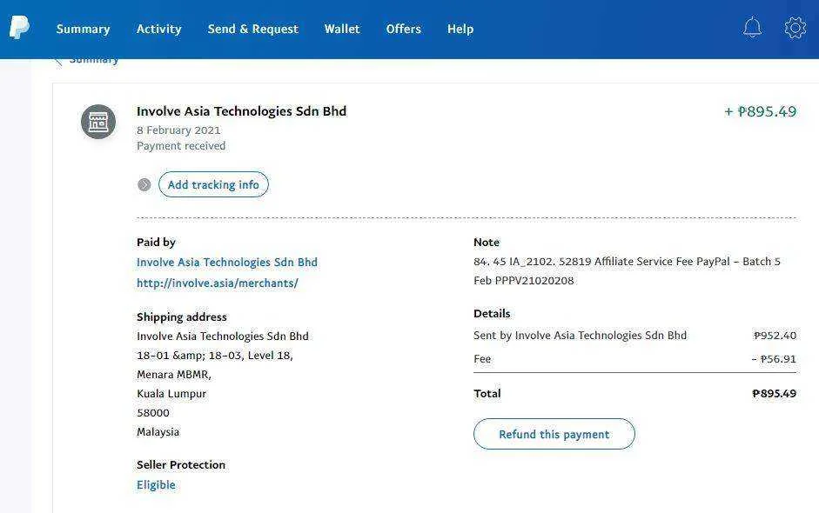Select the Total label
Screen dimensions: 819x513
(x=487, y=394)
